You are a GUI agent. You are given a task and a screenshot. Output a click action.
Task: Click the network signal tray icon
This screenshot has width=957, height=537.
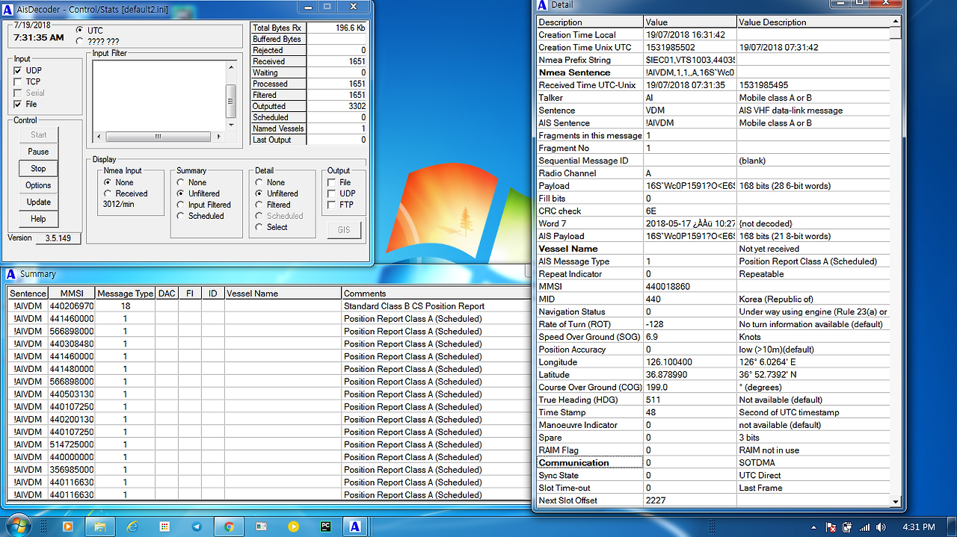coord(864,527)
